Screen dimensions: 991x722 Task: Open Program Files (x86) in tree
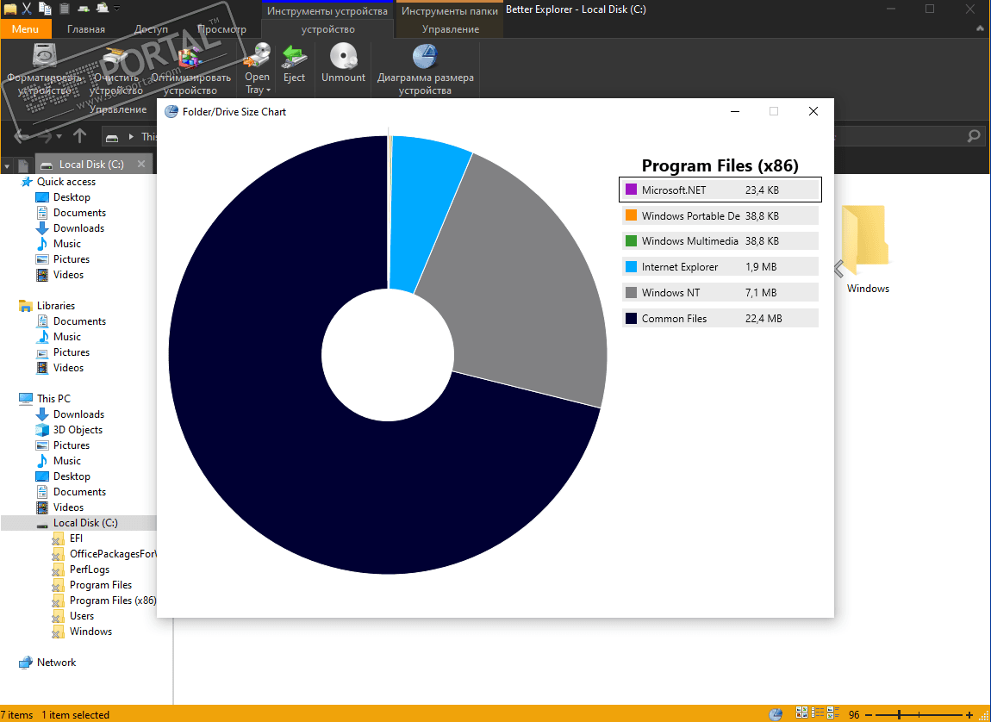tap(113, 601)
